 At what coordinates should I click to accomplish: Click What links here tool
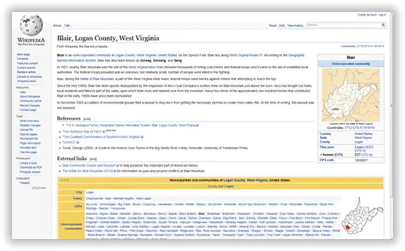click(x=30, y=121)
